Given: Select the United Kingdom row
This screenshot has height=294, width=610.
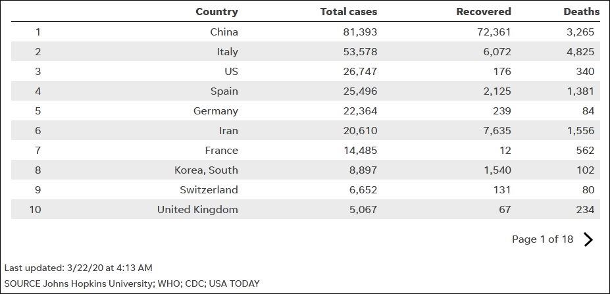Looking at the screenshot, I should [197, 209].
